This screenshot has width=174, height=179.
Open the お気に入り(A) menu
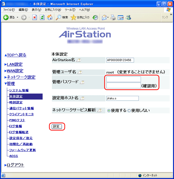[x=53, y=10]
